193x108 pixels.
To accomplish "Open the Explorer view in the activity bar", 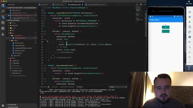I will tap(3, 5).
